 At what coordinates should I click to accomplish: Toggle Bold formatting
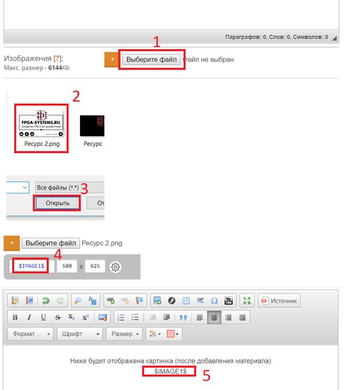(15, 317)
